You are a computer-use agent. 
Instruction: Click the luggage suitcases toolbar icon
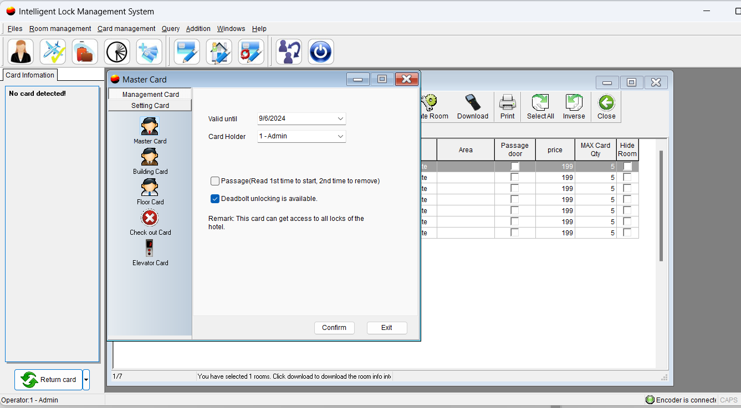coord(85,51)
